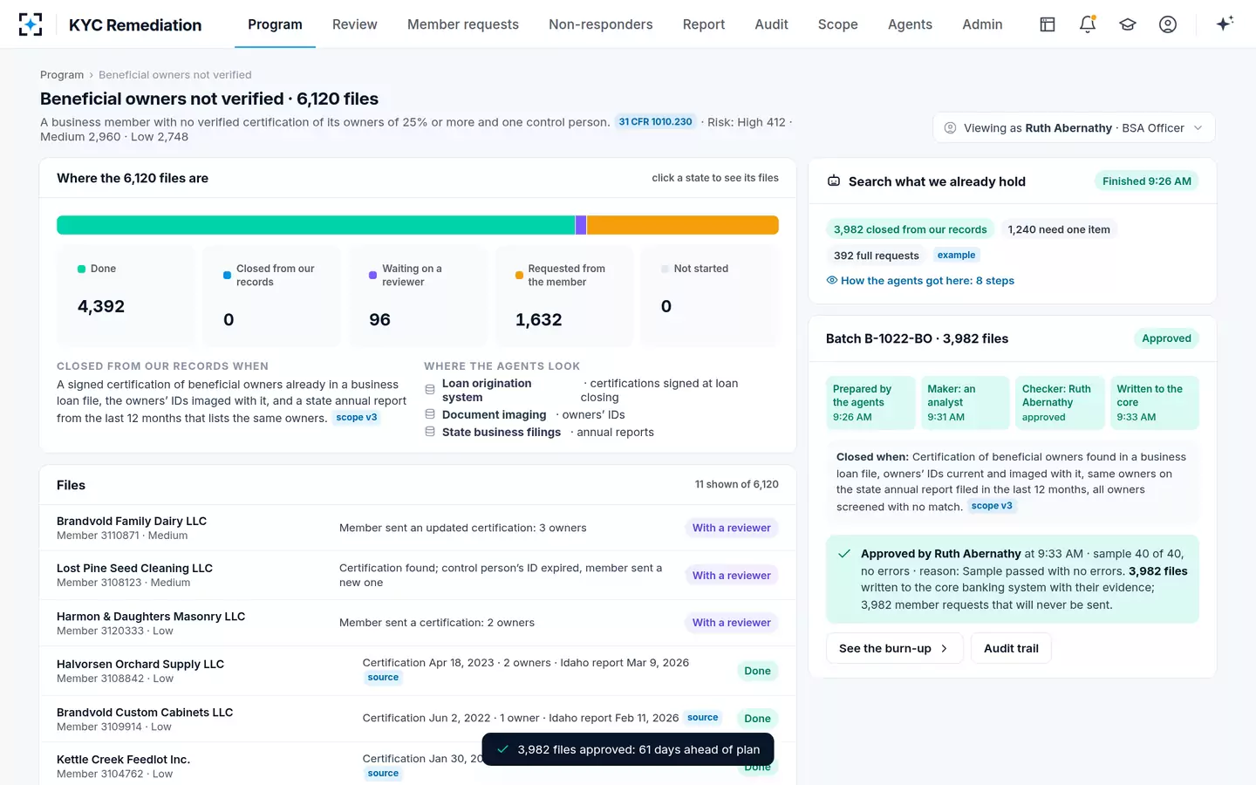Click the Program breadcrumb link

coord(62,75)
